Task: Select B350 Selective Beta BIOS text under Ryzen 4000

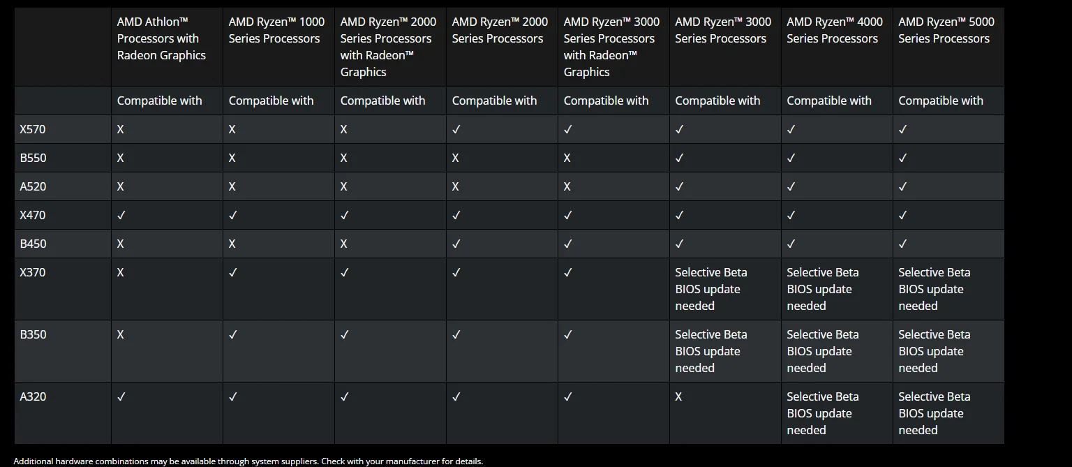Action: (x=822, y=351)
